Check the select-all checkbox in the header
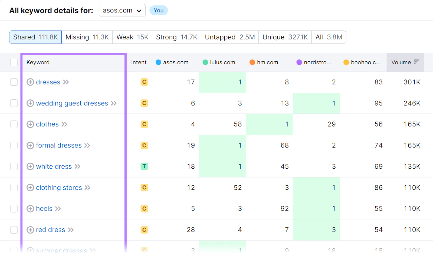 pyautogui.click(x=14, y=62)
